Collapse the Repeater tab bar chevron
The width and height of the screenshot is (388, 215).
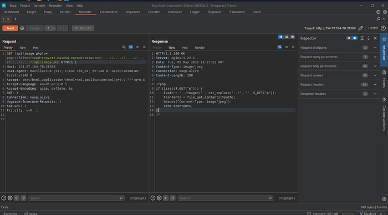pos(384,19)
